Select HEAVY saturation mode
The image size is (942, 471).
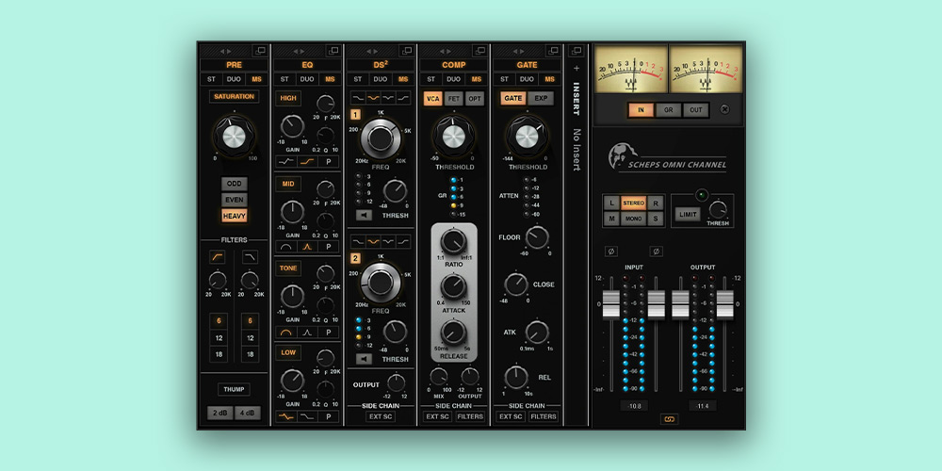tap(235, 215)
